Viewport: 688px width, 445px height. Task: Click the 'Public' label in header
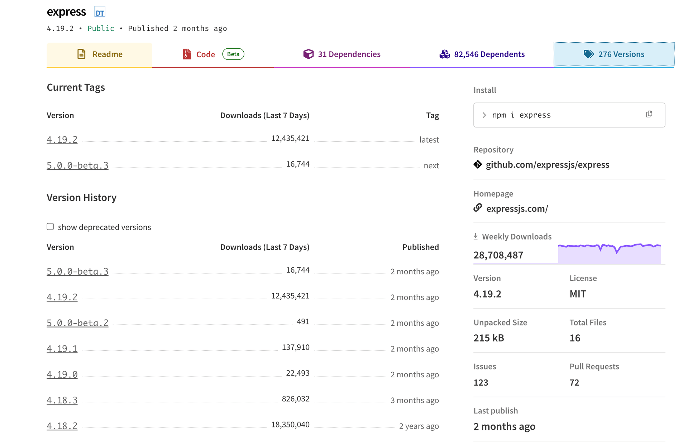pyautogui.click(x=101, y=28)
